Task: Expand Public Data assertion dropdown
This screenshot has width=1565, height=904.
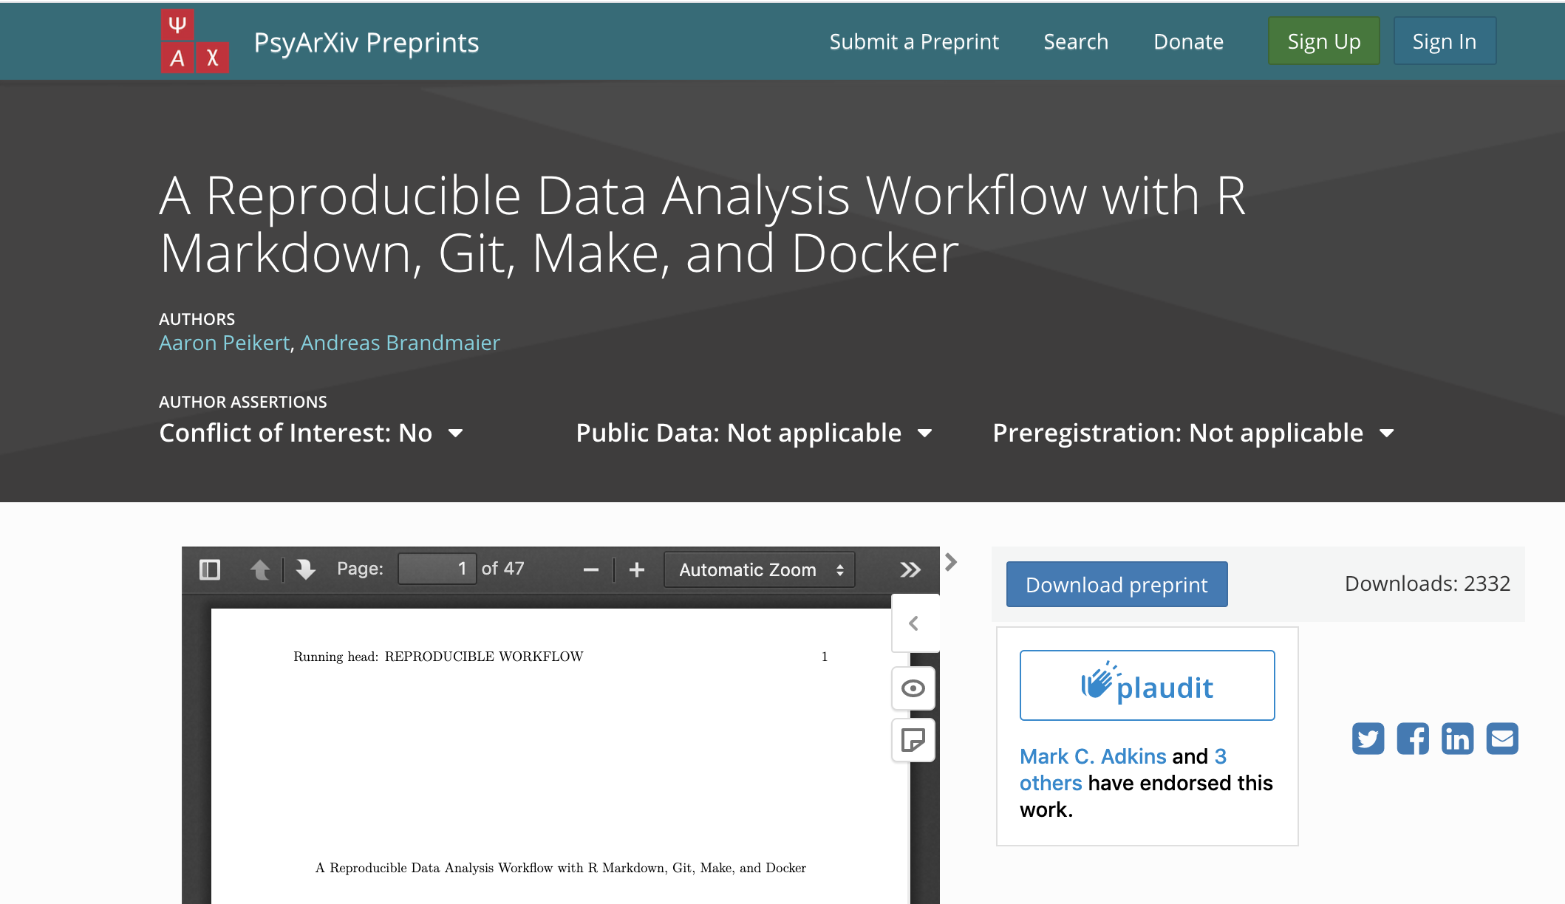Action: coord(754,433)
